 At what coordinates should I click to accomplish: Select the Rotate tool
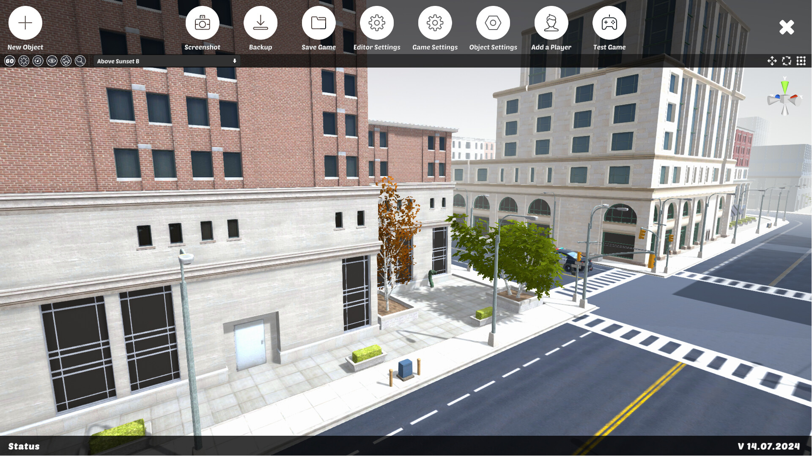[x=787, y=61]
